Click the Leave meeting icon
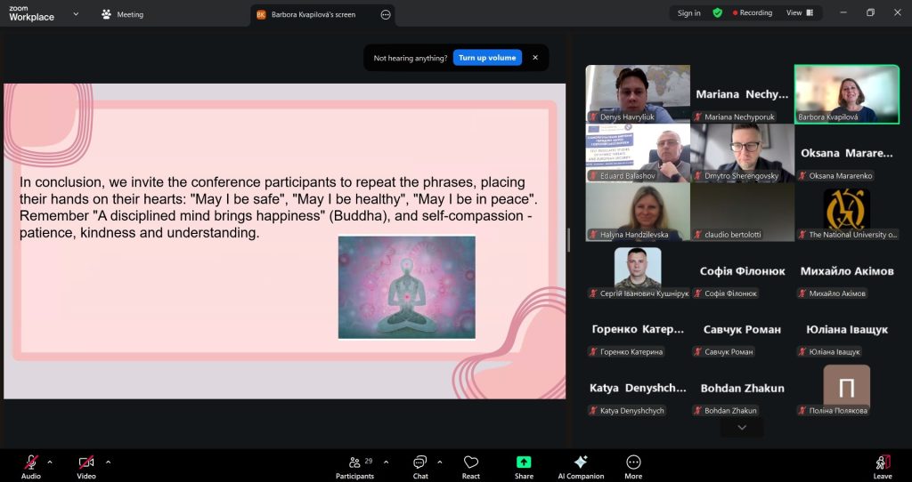The height and width of the screenshot is (482, 912). coord(883,462)
